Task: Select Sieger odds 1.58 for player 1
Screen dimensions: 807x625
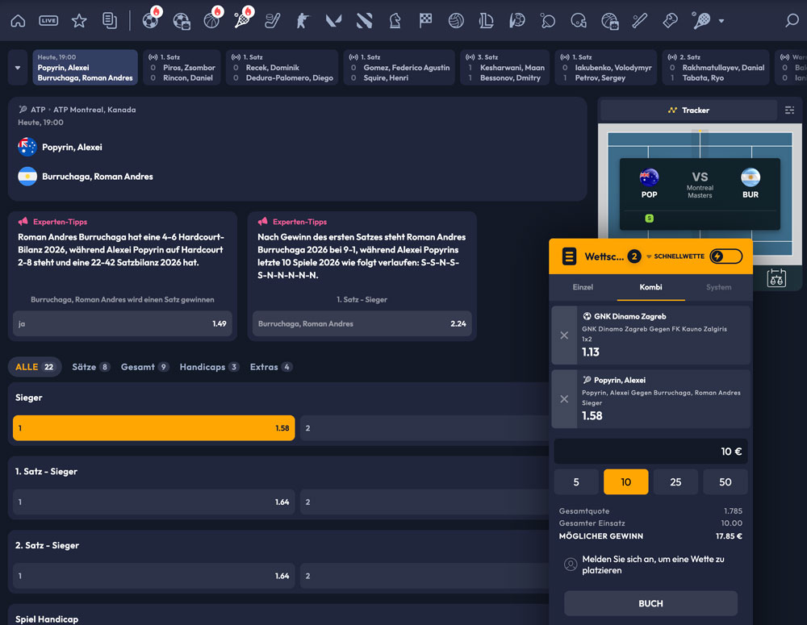Action: (154, 428)
